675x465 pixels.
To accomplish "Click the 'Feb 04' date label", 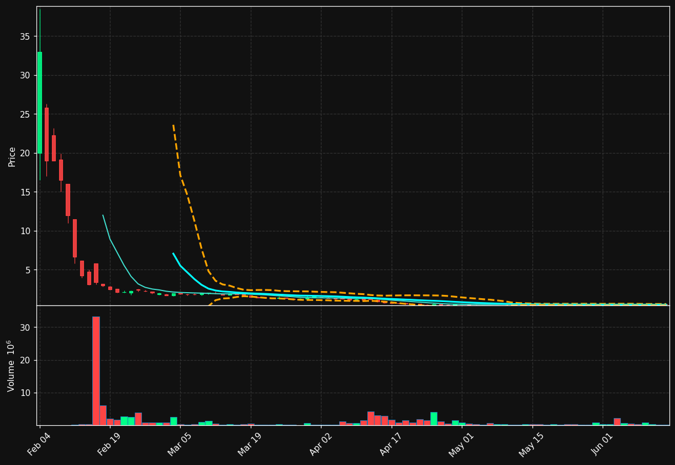I will point(39,444).
